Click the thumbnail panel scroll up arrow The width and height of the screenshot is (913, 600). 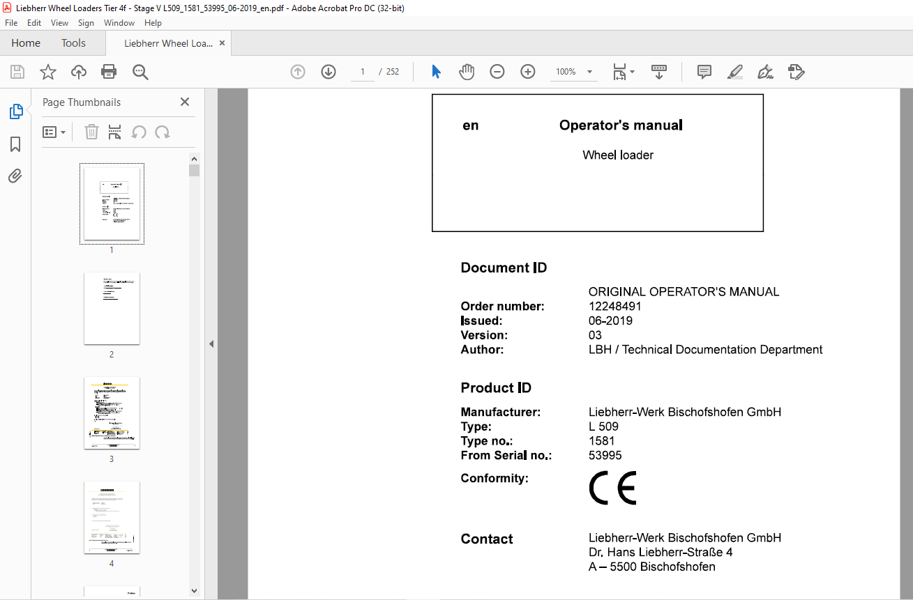click(x=195, y=158)
